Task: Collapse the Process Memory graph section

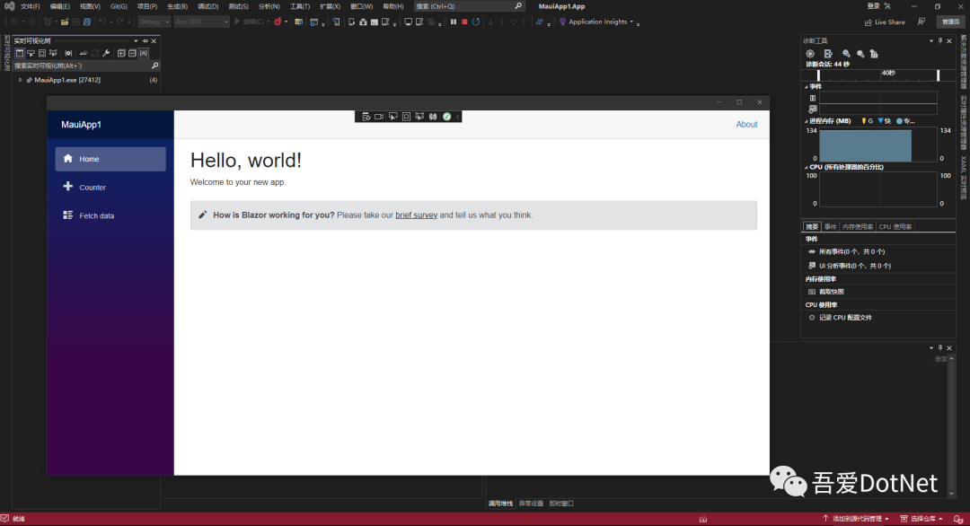Action: [806, 121]
